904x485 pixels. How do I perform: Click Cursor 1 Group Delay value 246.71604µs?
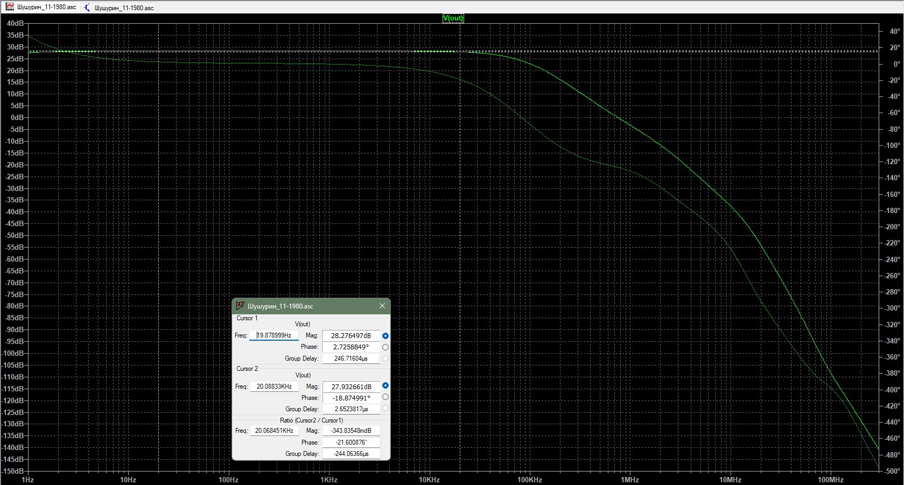pyautogui.click(x=351, y=359)
